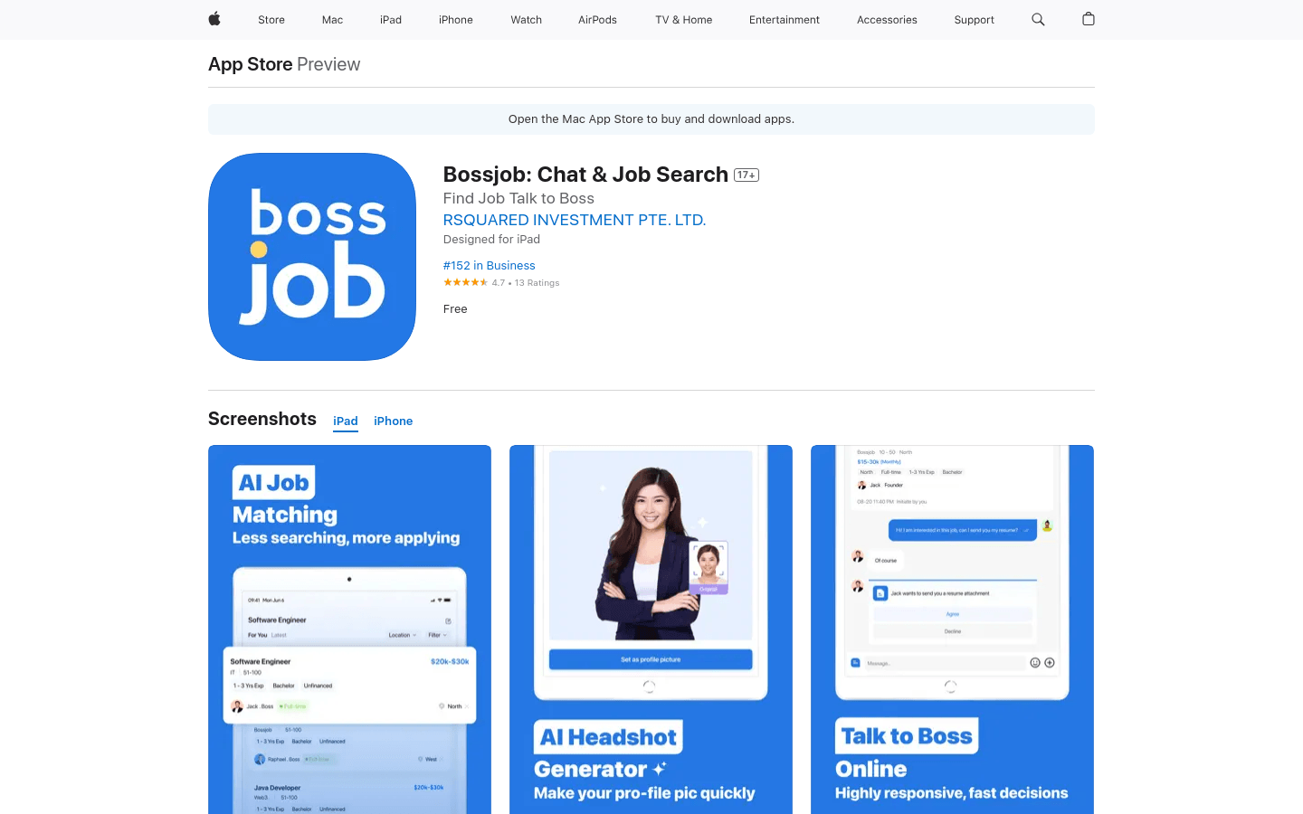Open the Accessories menu
The width and height of the screenshot is (1303, 814).
click(887, 20)
